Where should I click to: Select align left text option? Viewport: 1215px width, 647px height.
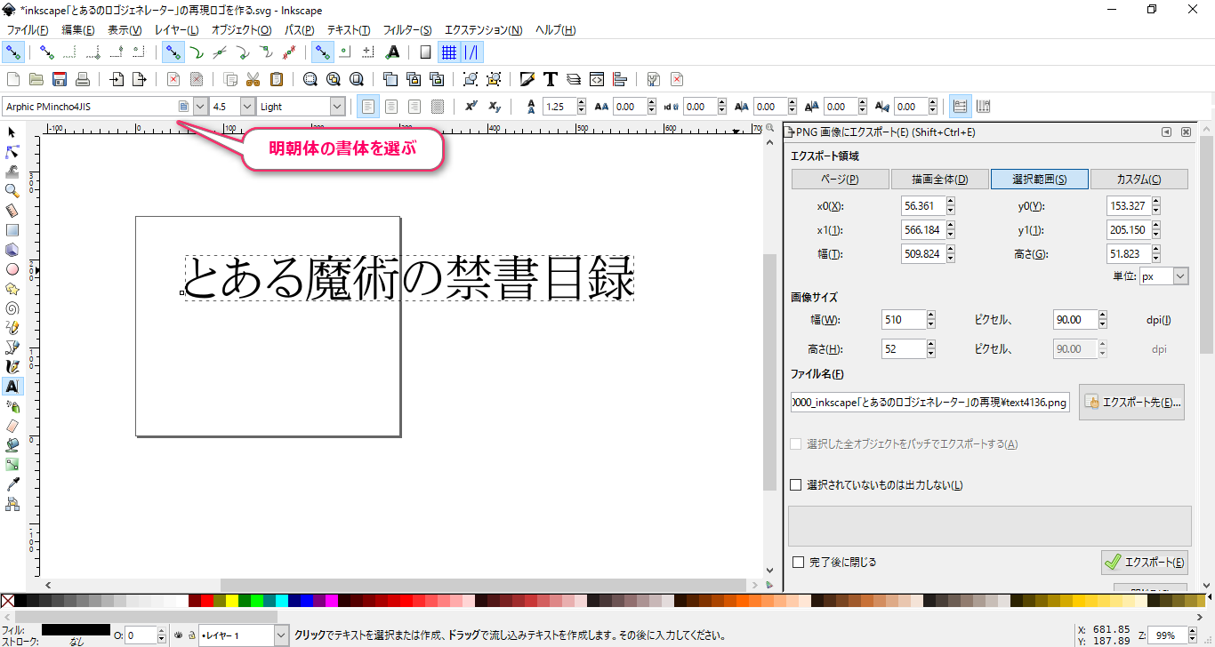click(x=367, y=107)
